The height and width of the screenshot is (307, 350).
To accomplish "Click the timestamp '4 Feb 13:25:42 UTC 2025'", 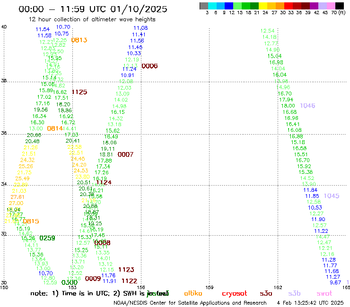I will 310,303.
